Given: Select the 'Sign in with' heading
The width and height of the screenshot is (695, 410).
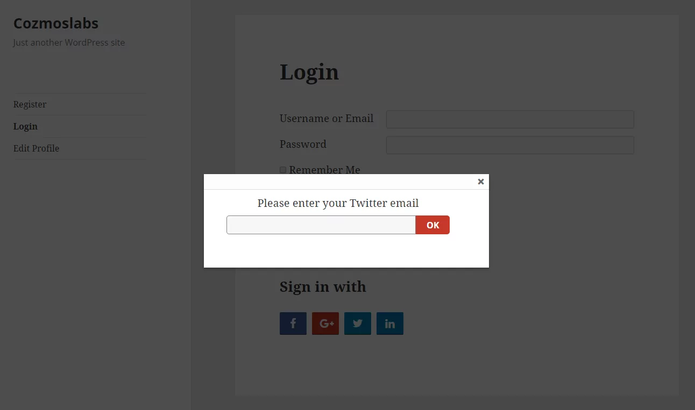Looking at the screenshot, I should pyautogui.click(x=323, y=287).
